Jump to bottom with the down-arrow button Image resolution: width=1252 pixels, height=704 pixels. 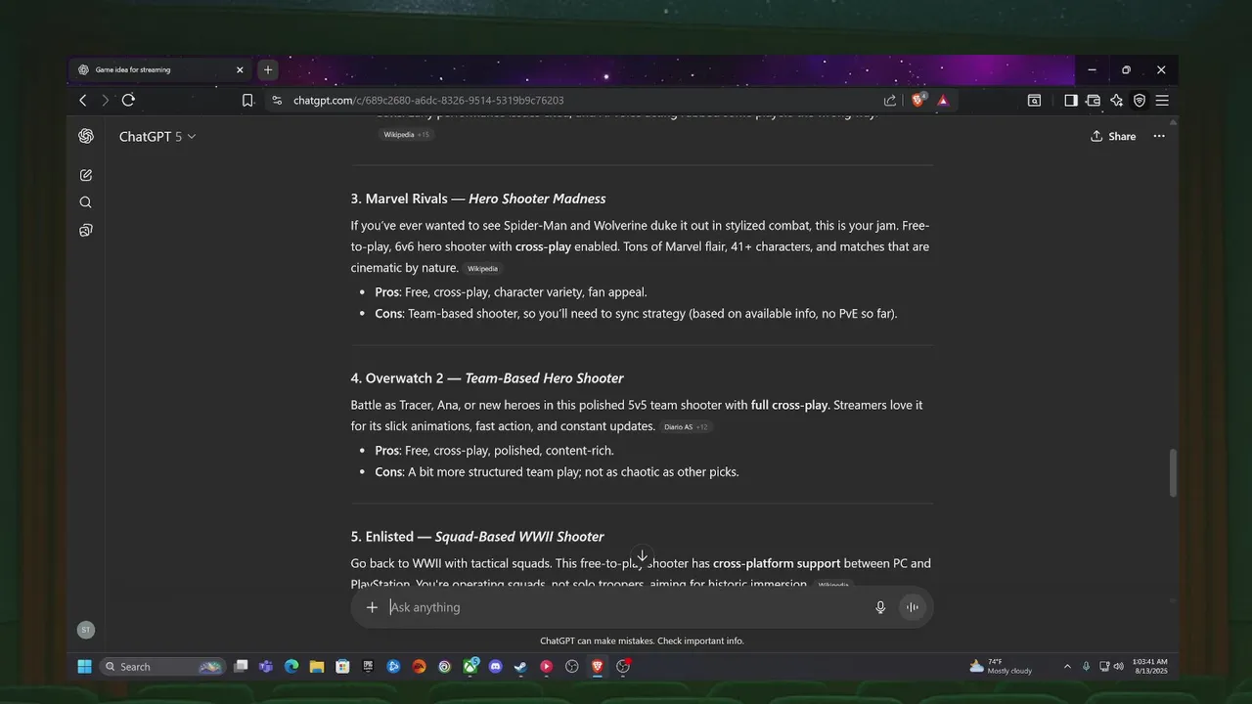coord(642,555)
